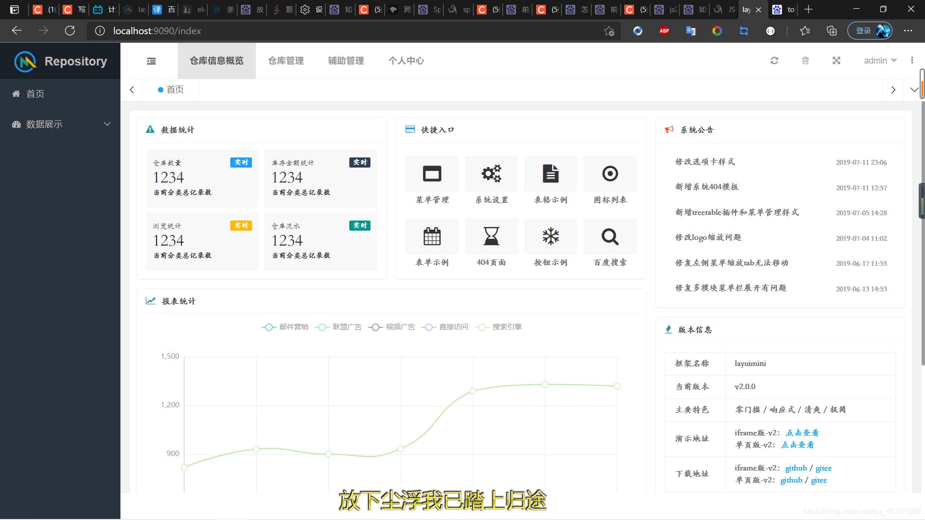Click 点击查看 for the iframe demo

802,433
